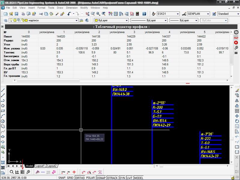Viewport: 240px width, 180px height.
Task: Click Пикет cell value 144138
Action: pos(96,36)
